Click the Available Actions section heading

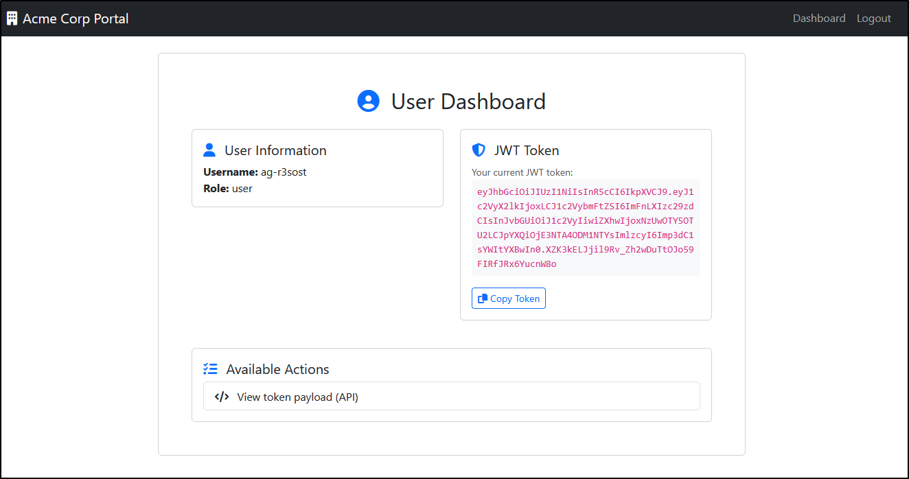click(x=277, y=369)
